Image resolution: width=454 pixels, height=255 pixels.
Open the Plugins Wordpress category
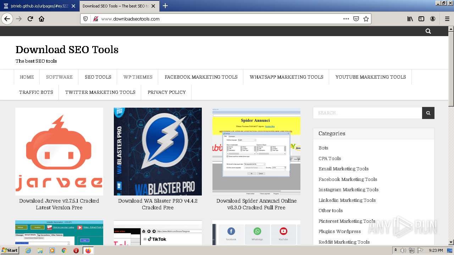(340, 231)
